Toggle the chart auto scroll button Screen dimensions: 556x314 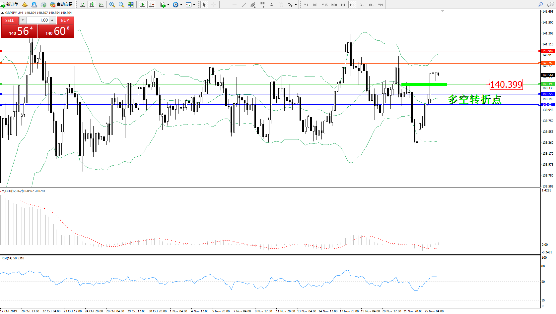142,5
